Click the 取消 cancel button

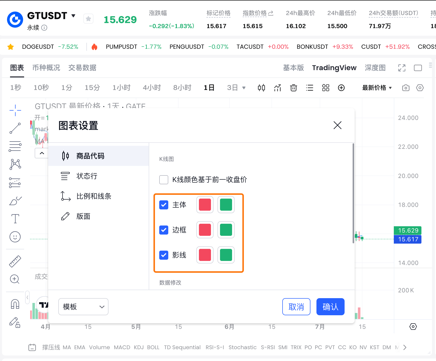(296, 307)
